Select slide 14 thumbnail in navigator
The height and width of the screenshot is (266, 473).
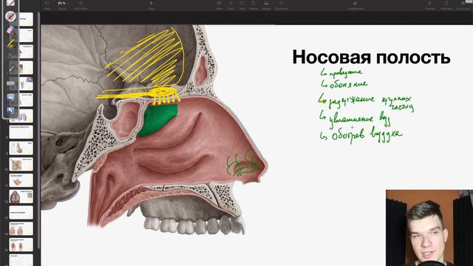click(x=21, y=228)
